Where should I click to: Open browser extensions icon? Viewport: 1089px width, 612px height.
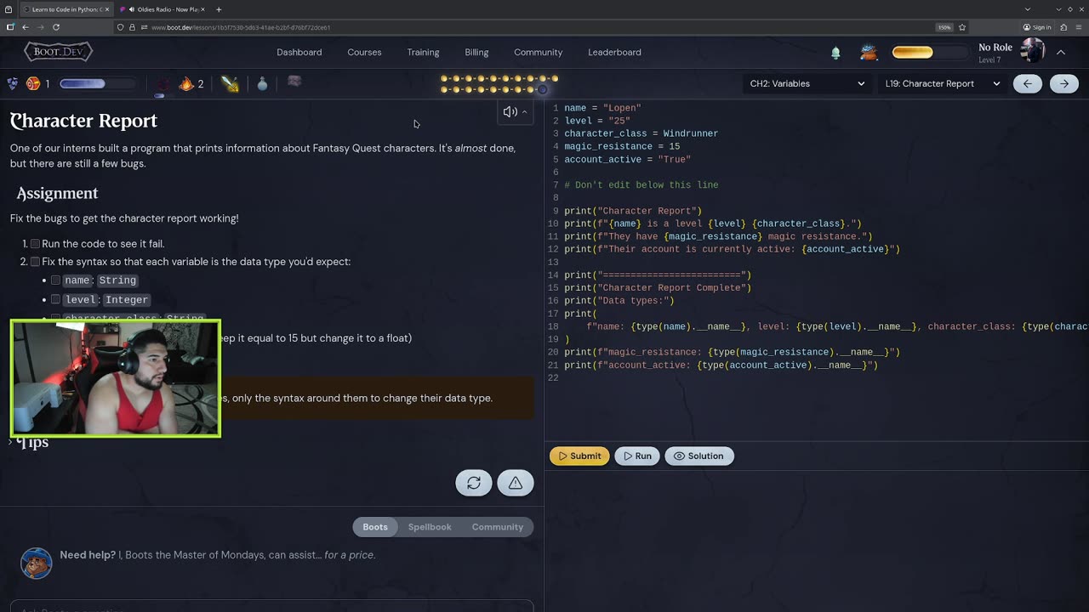click(x=1063, y=27)
